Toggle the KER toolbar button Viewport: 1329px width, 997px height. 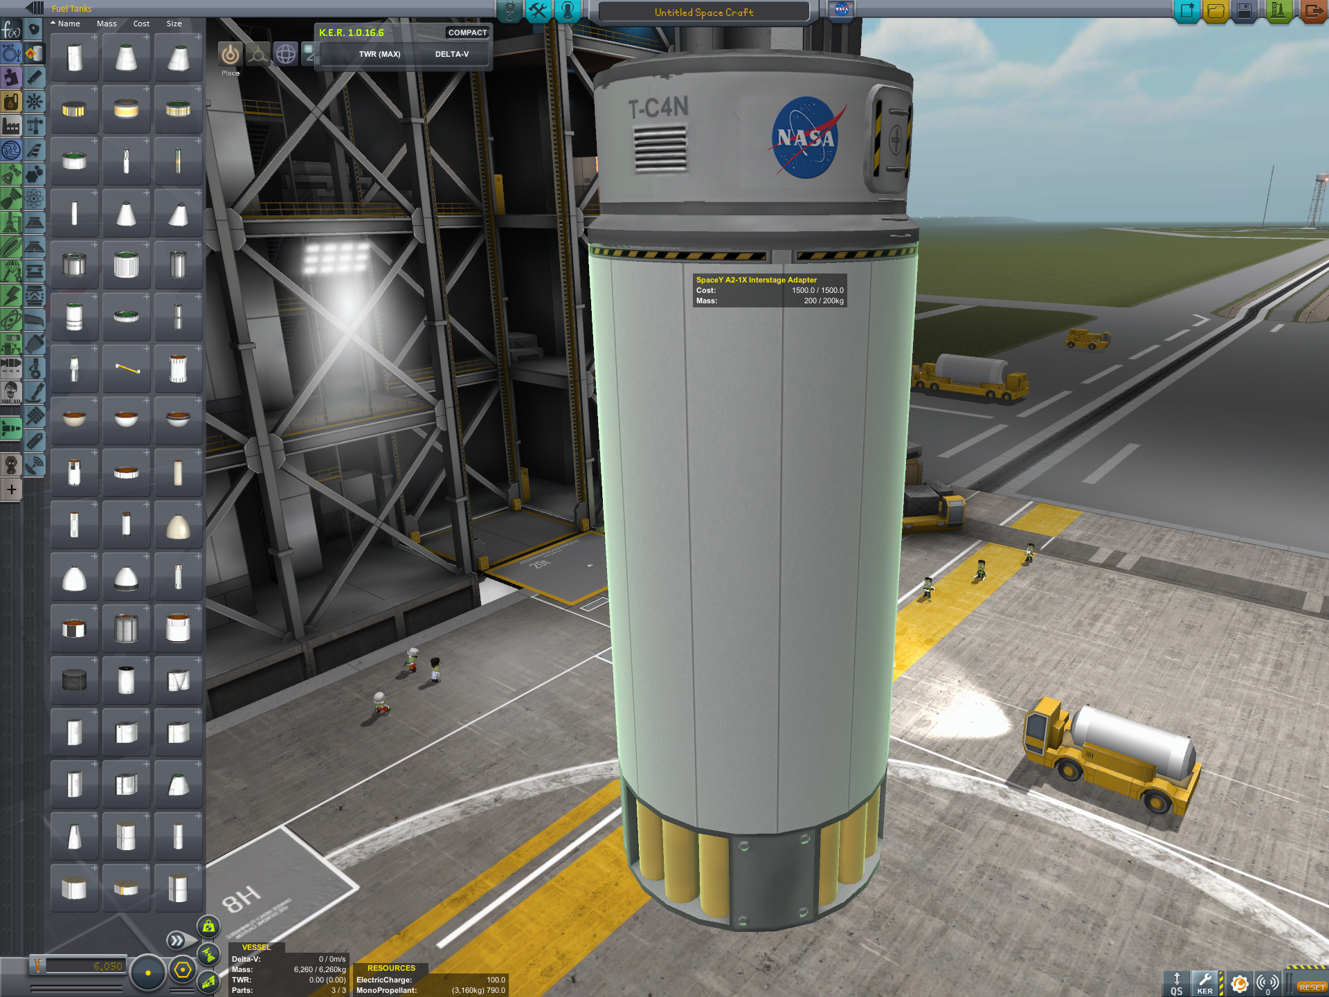click(x=1205, y=984)
